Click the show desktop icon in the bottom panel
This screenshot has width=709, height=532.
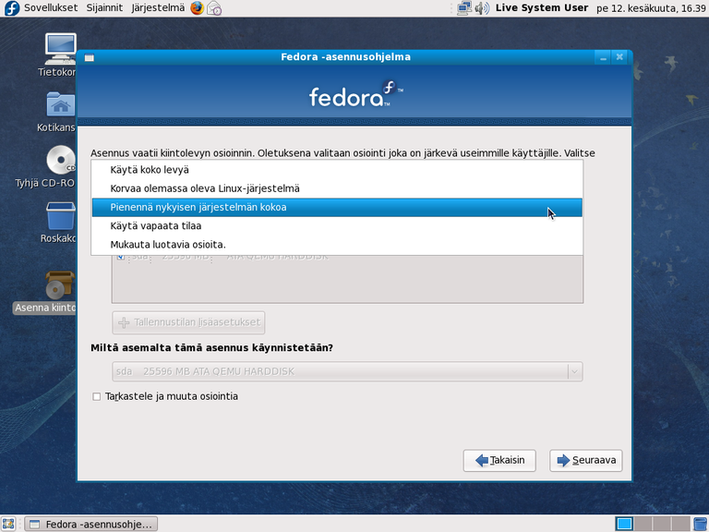pos(9,524)
